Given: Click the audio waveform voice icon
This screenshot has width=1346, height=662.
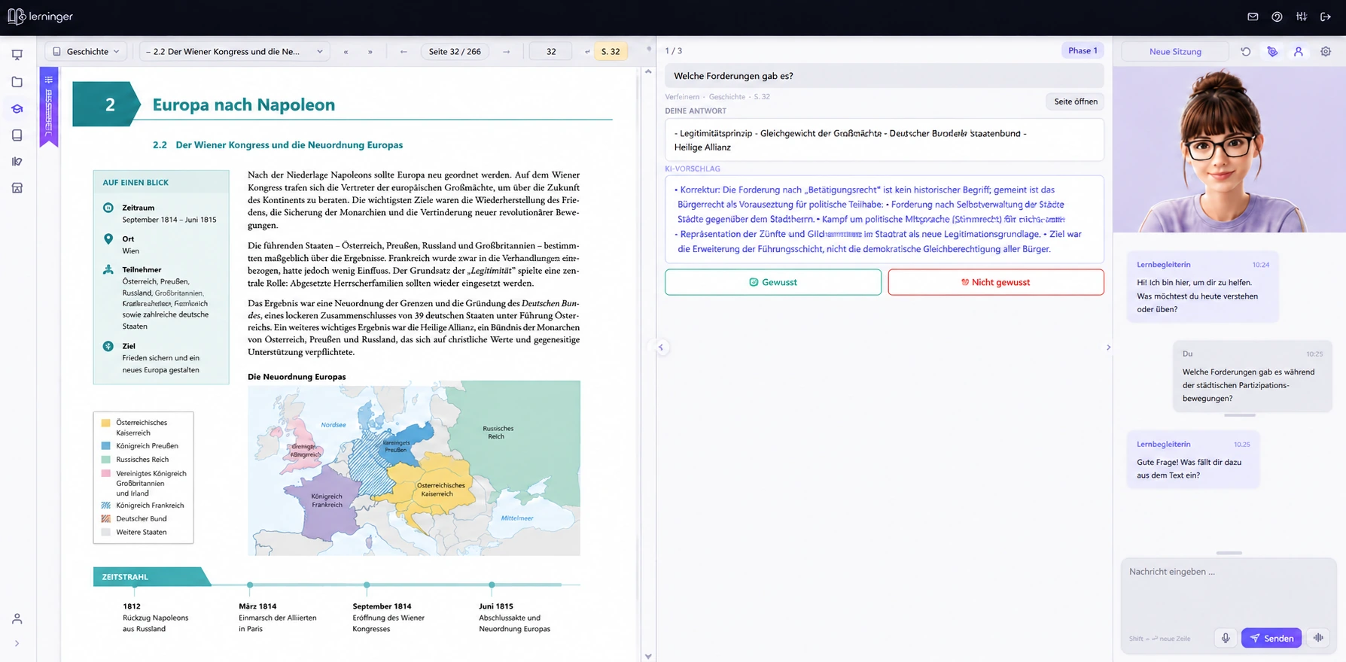Looking at the screenshot, I should [1318, 638].
